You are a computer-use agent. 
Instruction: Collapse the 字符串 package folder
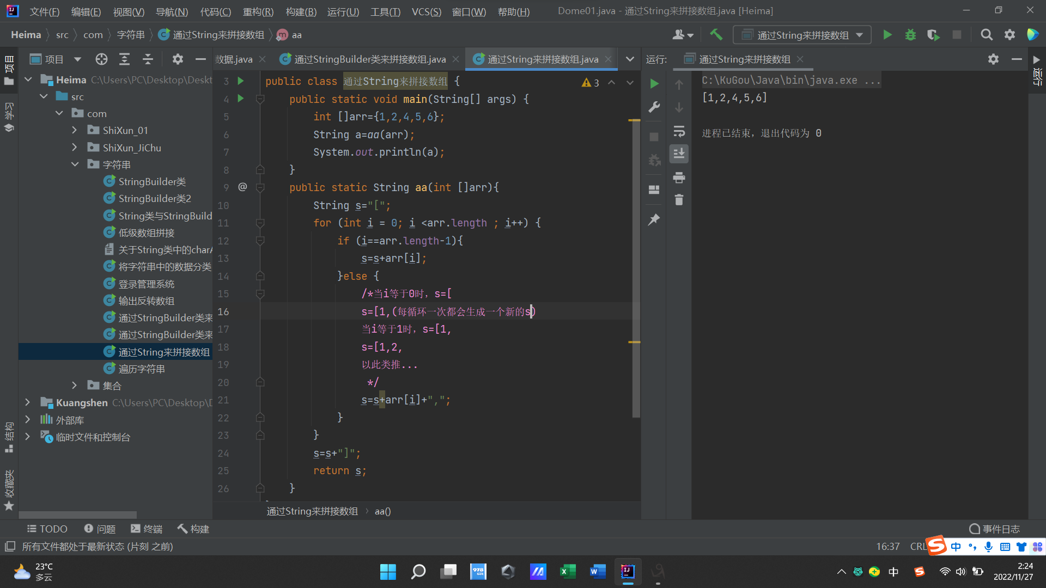(75, 164)
